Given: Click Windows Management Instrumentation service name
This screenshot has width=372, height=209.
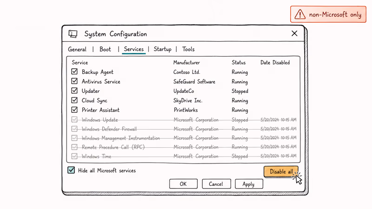Looking at the screenshot, I should (x=121, y=138).
